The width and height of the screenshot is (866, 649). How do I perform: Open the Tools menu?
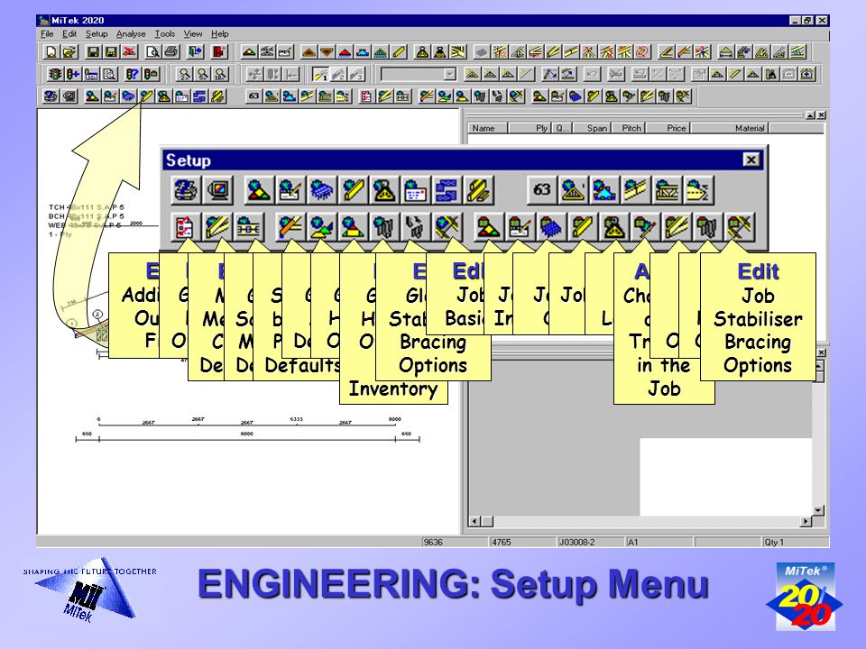164,33
